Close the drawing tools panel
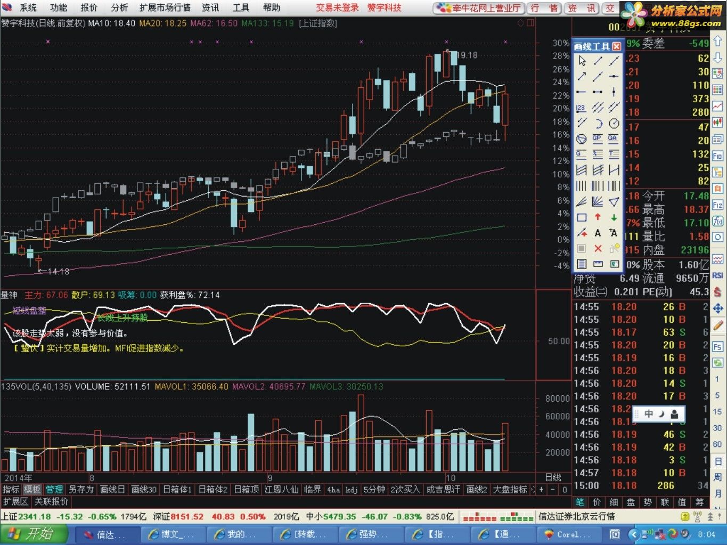The width and height of the screenshot is (727, 545). [x=617, y=46]
